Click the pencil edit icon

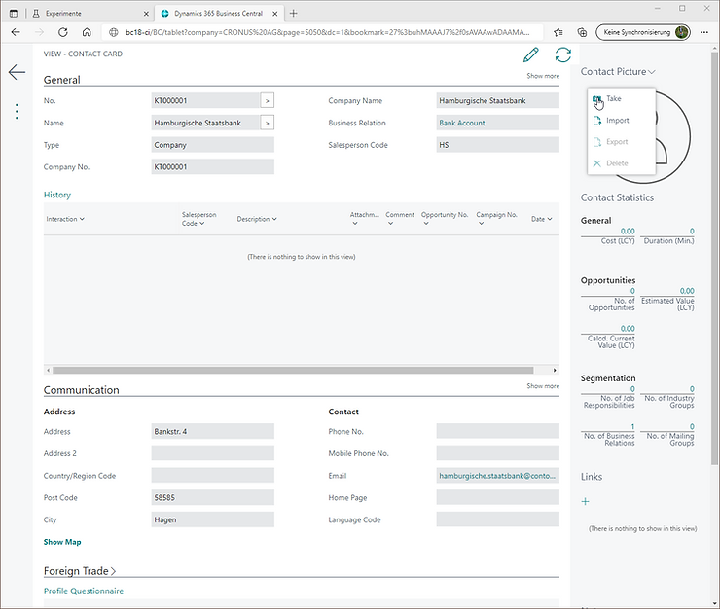(x=530, y=55)
